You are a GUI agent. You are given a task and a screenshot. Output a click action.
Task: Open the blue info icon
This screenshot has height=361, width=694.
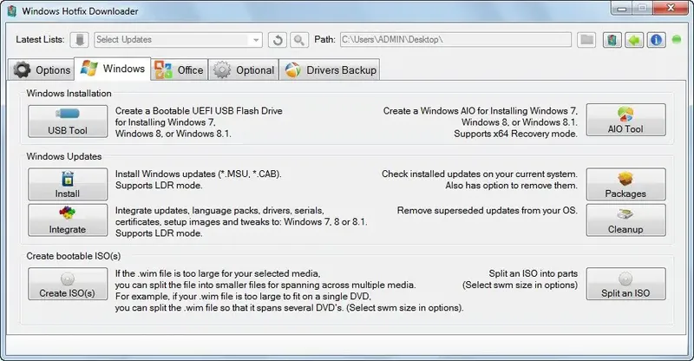tap(657, 40)
